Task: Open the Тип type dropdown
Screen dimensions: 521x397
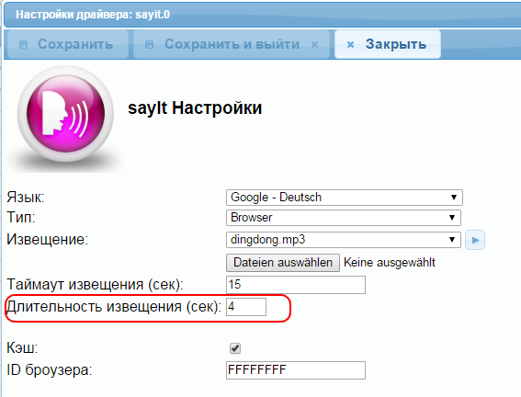Action: point(344,218)
